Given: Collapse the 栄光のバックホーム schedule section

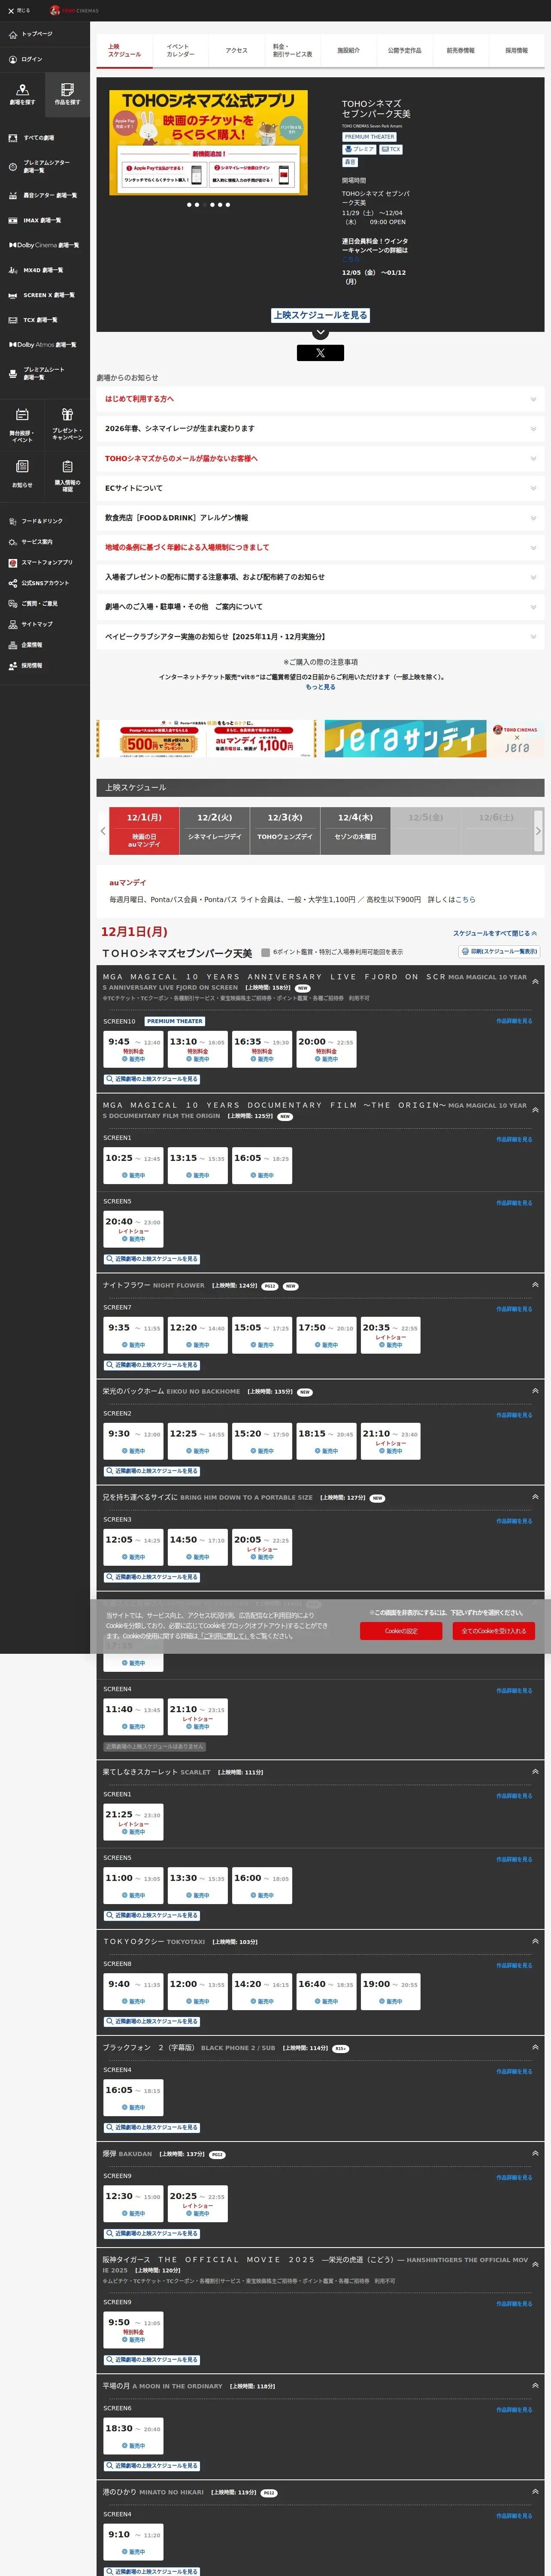Looking at the screenshot, I should pos(535,1391).
